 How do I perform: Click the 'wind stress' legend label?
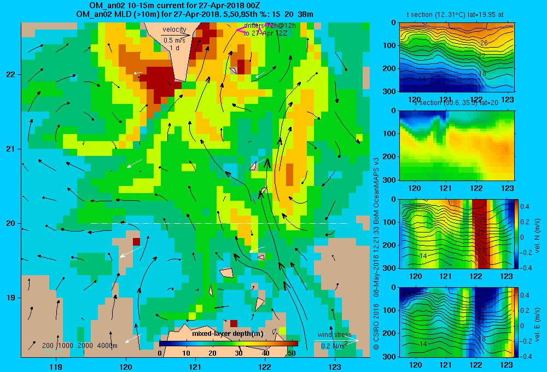point(334,335)
